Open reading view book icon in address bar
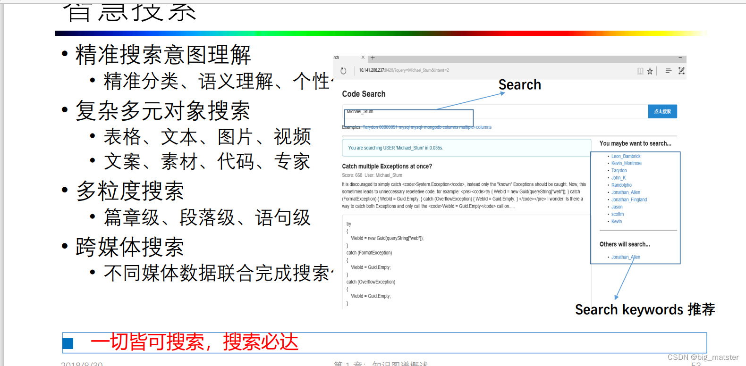The width and height of the screenshot is (746, 366). pyautogui.click(x=640, y=71)
